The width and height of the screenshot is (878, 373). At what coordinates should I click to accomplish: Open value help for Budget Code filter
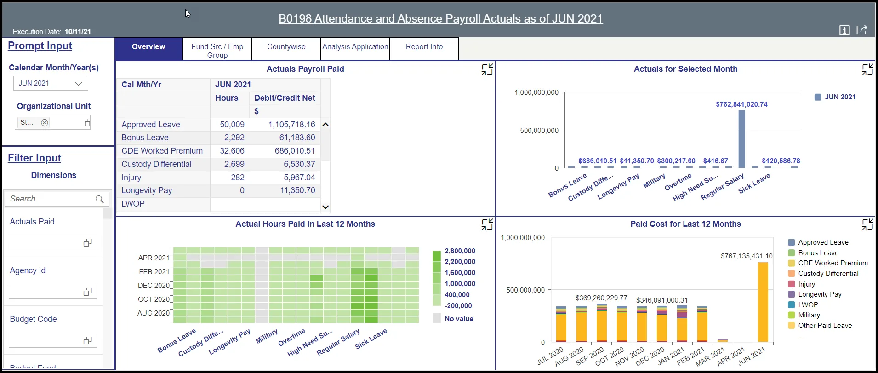tap(87, 340)
